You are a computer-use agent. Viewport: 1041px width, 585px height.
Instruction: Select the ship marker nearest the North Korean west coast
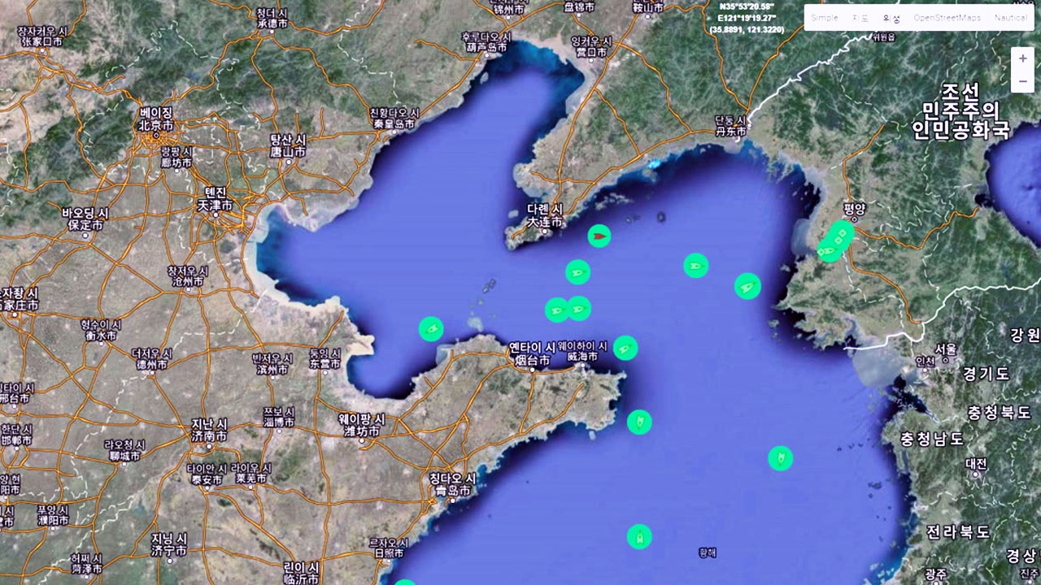(747, 286)
